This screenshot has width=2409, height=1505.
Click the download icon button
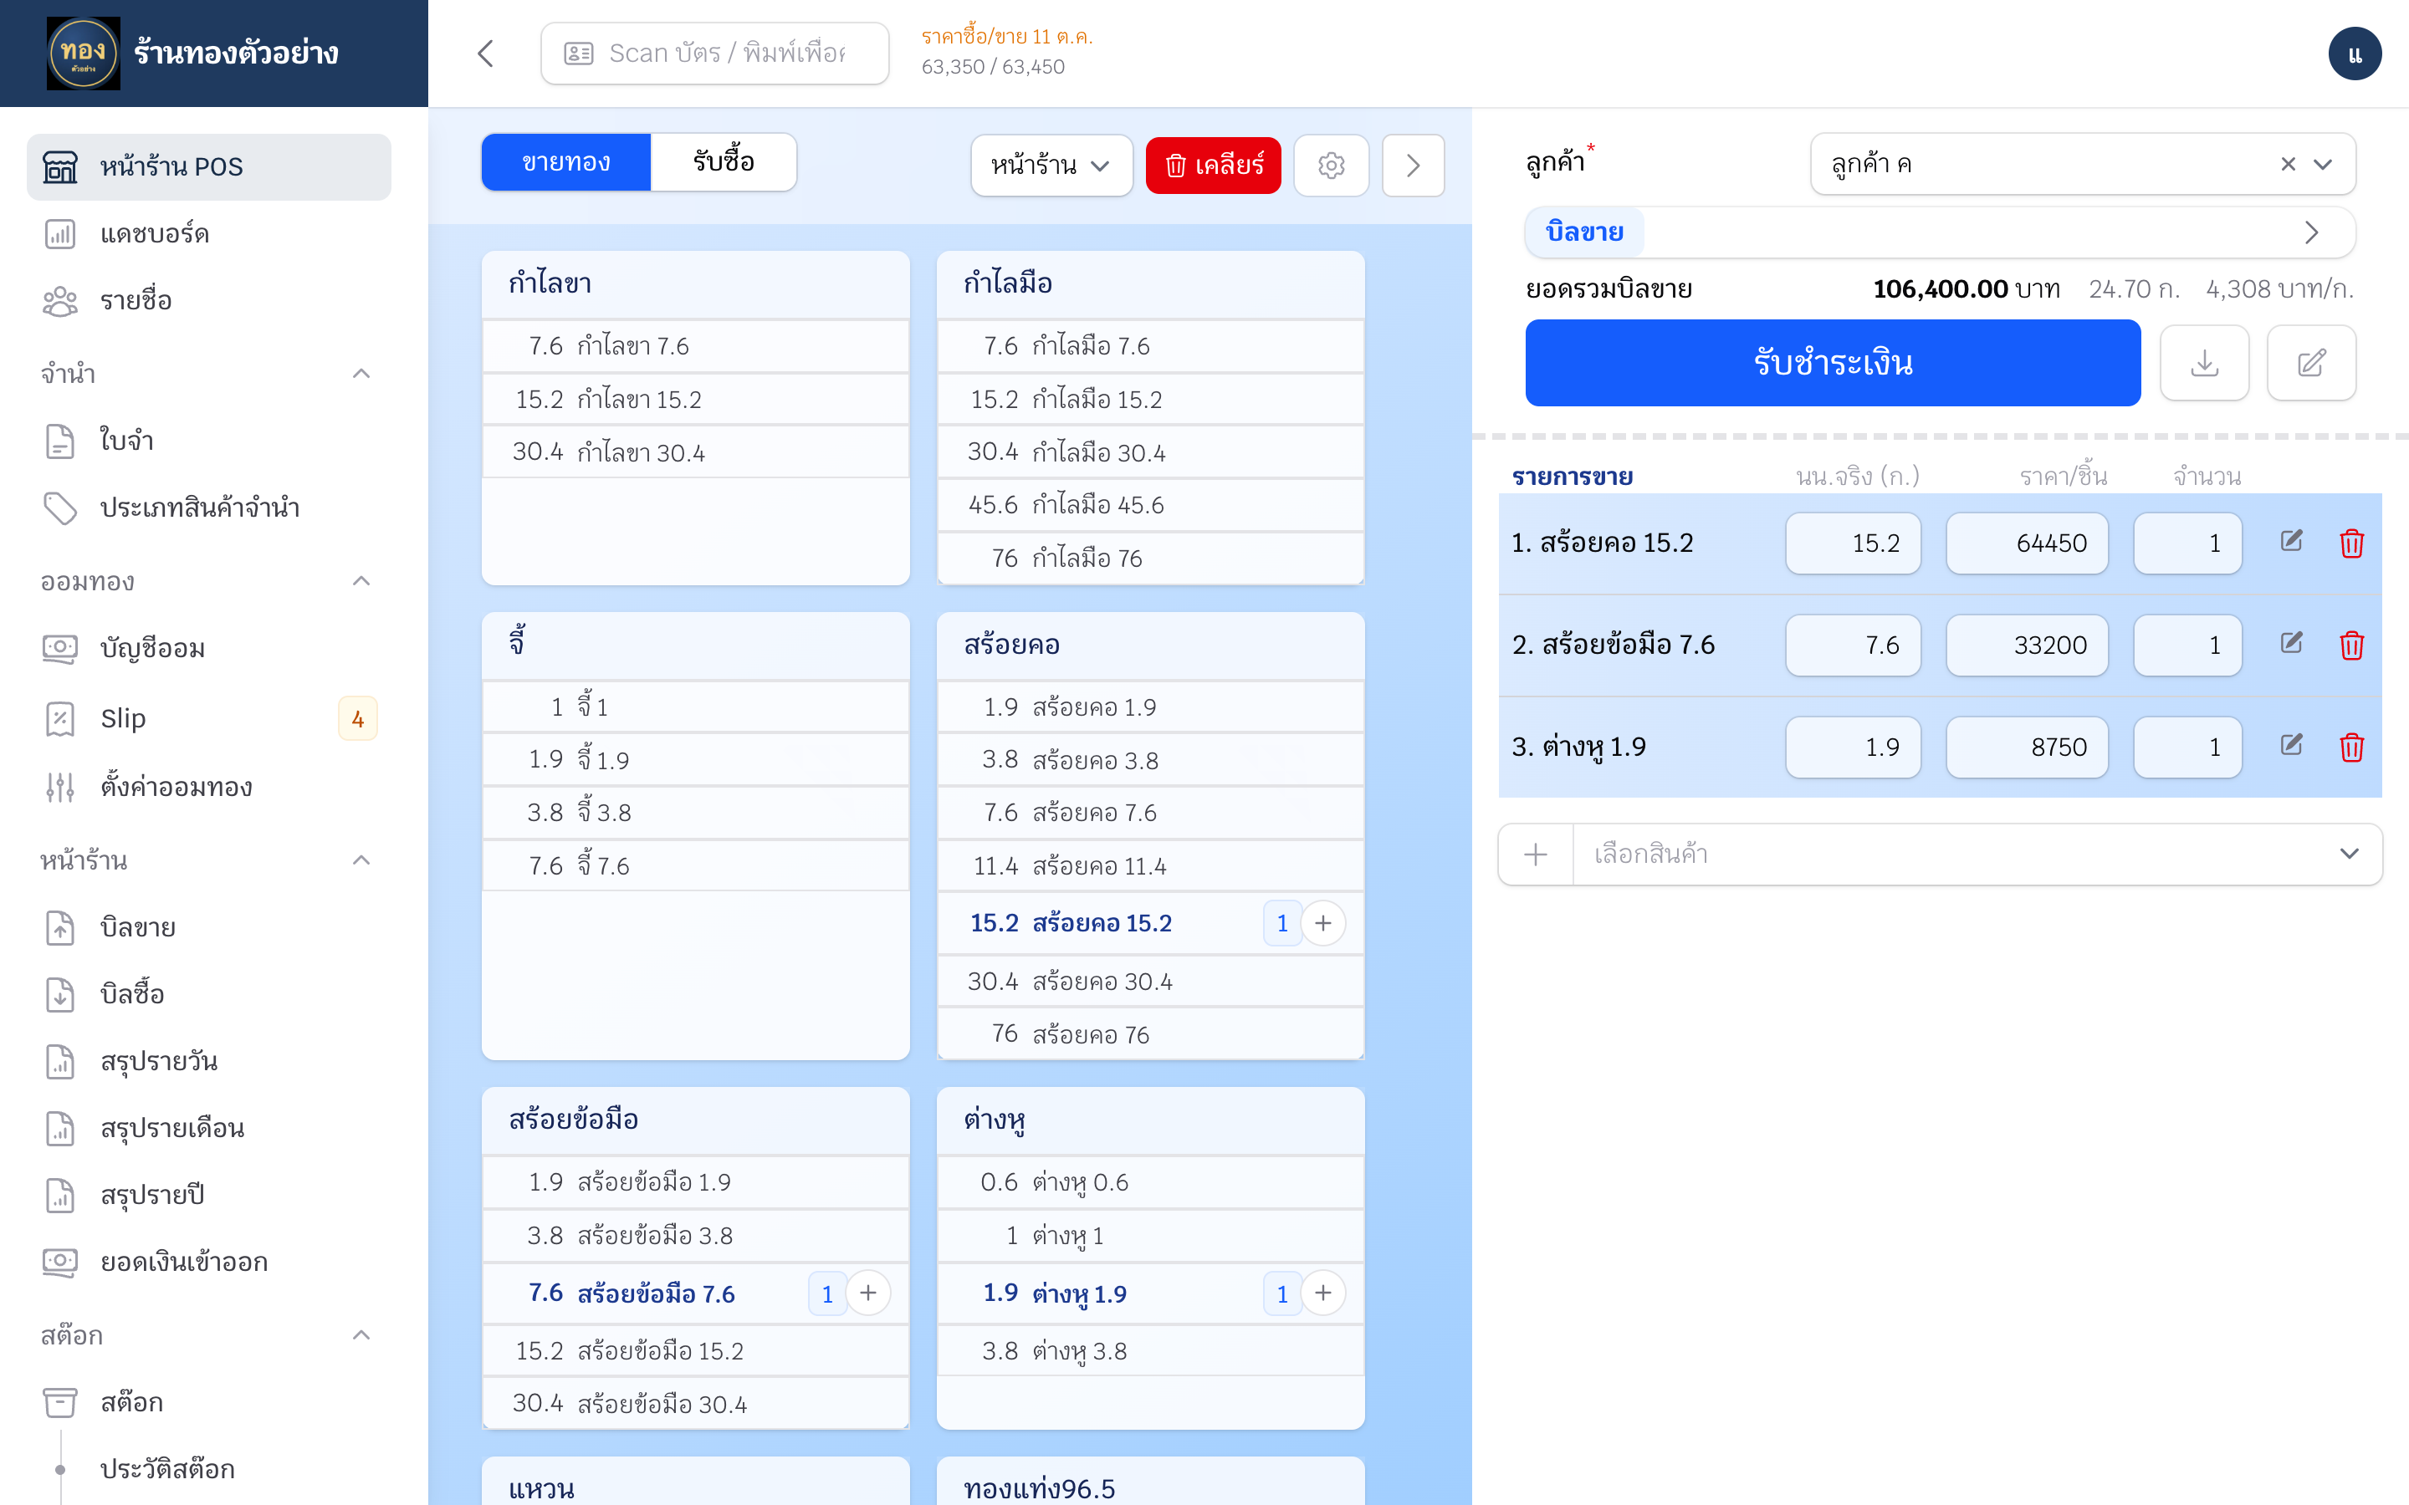tap(2204, 362)
